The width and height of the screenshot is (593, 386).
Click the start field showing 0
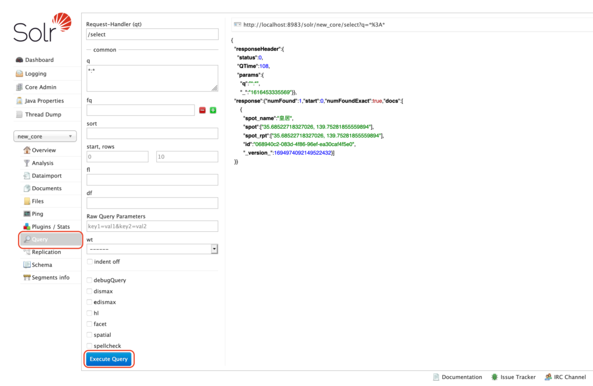117,156
